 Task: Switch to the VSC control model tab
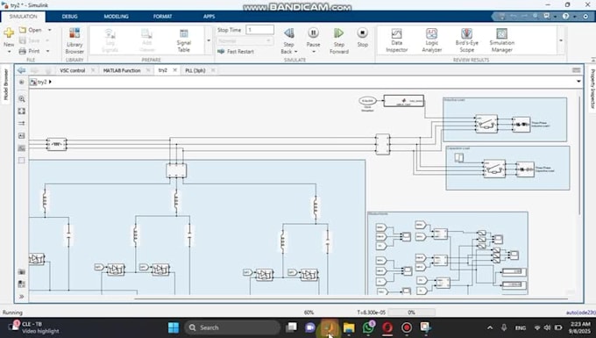coord(72,70)
